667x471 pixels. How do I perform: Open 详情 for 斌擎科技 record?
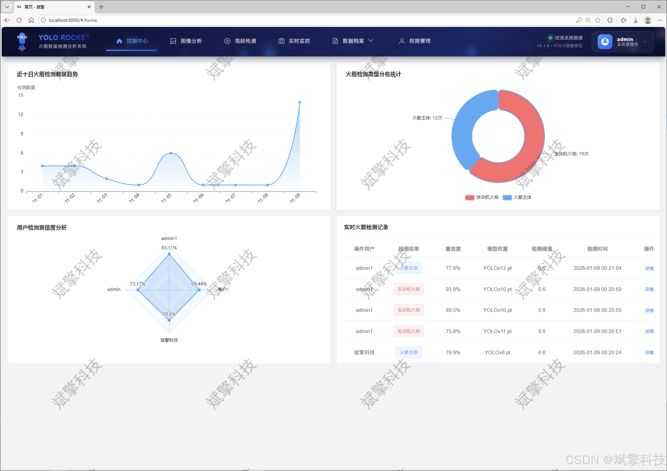(x=649, y=353)
